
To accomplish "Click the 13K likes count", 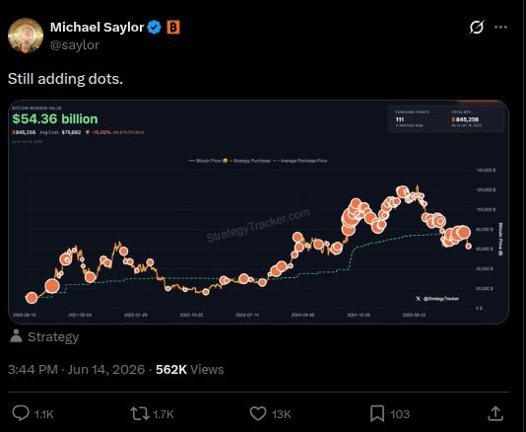I will click(x=281, y=414).
